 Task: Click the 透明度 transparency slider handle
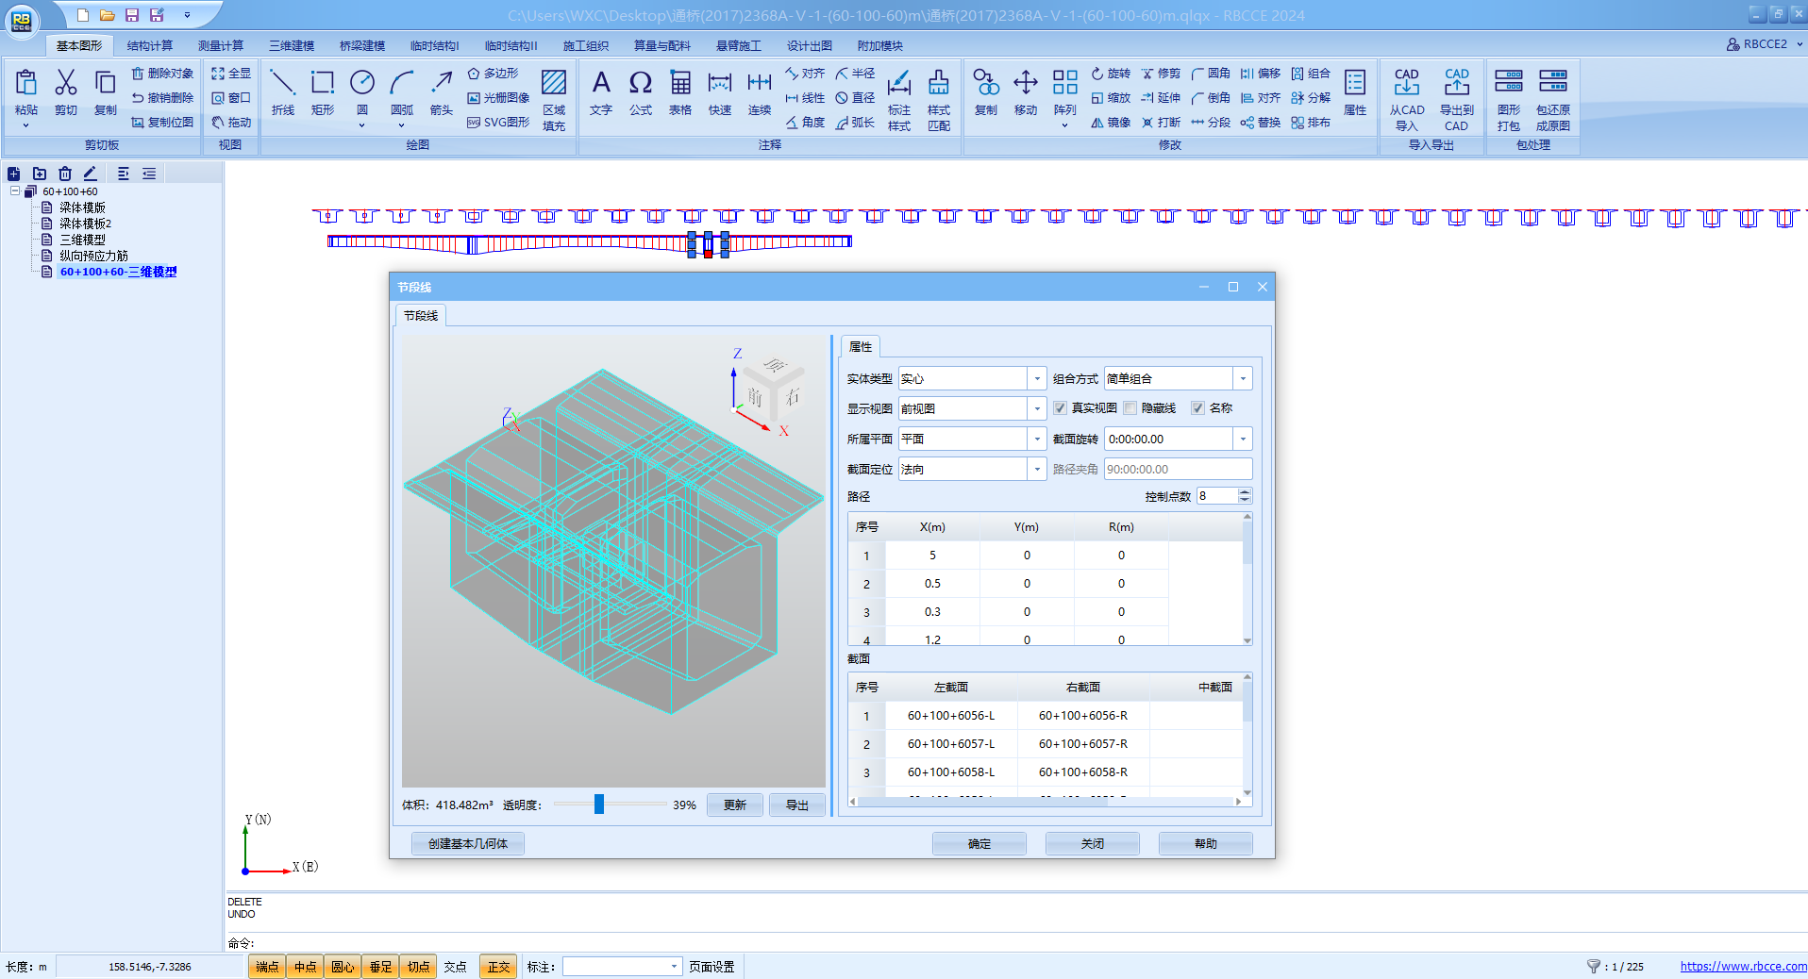click(598, 805)
